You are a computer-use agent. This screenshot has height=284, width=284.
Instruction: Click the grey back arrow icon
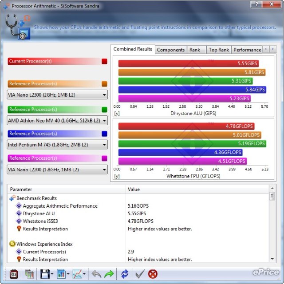(x=96, y=274)
